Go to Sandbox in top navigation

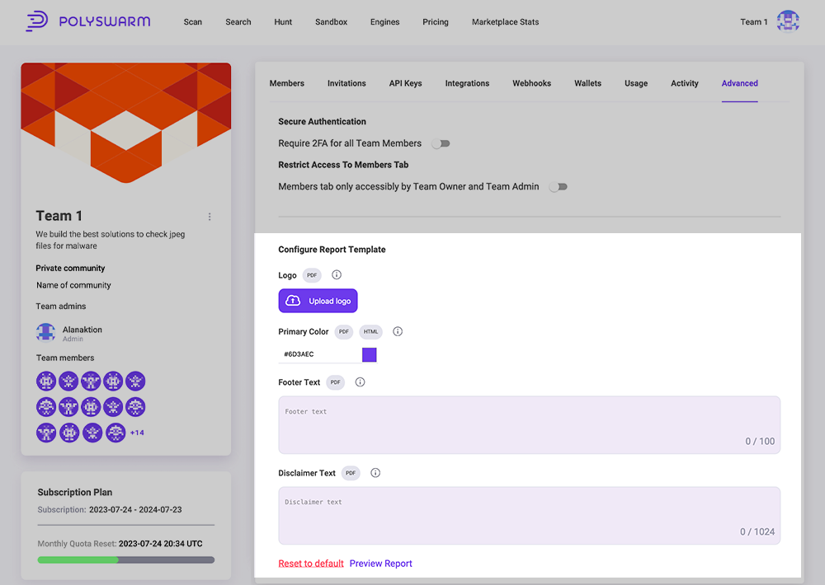(331, 22)
